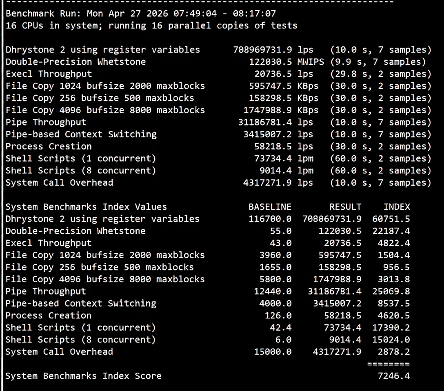Click the Shell Scripts 1 concurrent baseline 42.4
444x391 pixels.
[x=281, y=328]
